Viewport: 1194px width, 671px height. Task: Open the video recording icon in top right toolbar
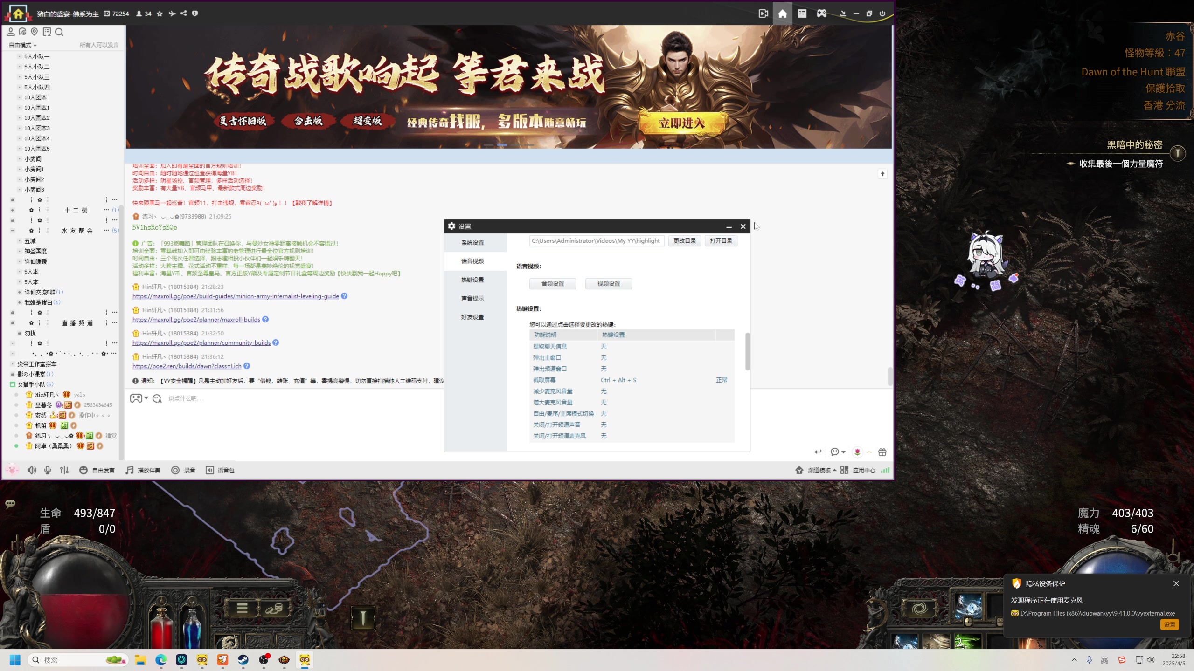point(764,14)
